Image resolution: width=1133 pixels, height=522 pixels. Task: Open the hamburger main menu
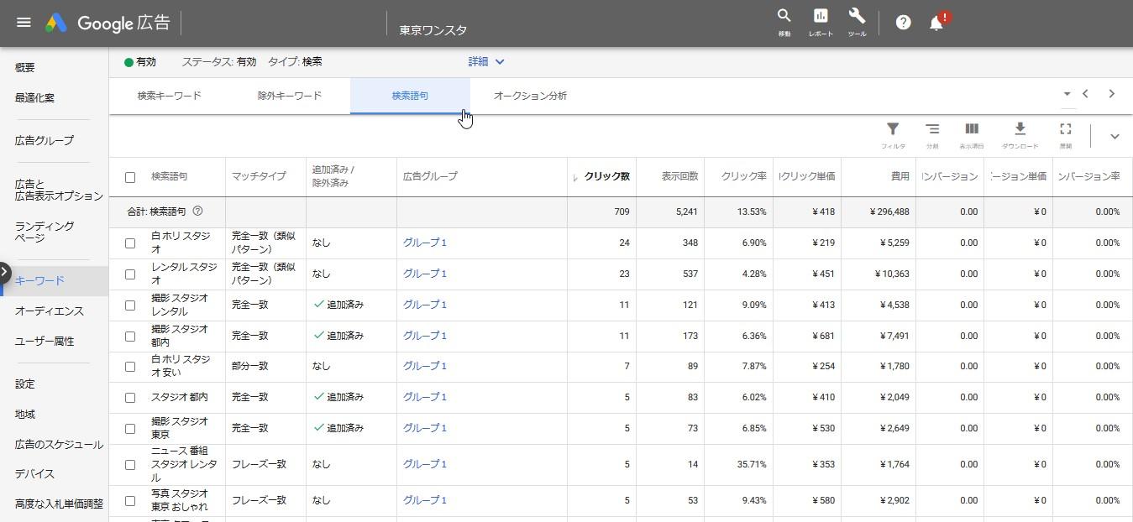[x=24, y=23]
